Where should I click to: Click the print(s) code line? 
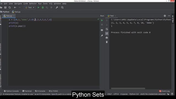13,23
